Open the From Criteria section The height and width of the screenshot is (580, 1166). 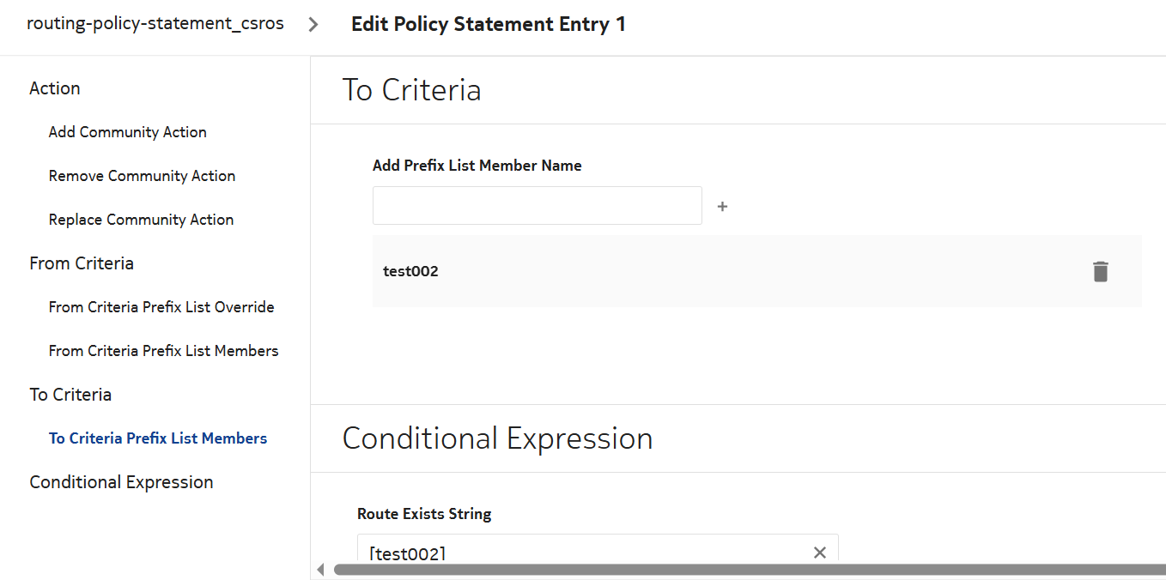[82, 263]
